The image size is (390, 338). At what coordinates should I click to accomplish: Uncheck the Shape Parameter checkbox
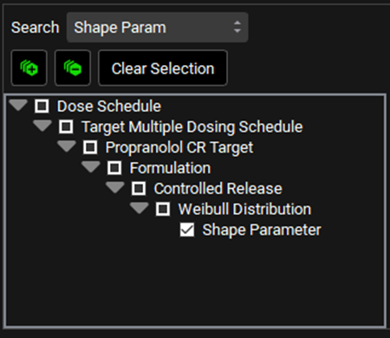[187, 230]
